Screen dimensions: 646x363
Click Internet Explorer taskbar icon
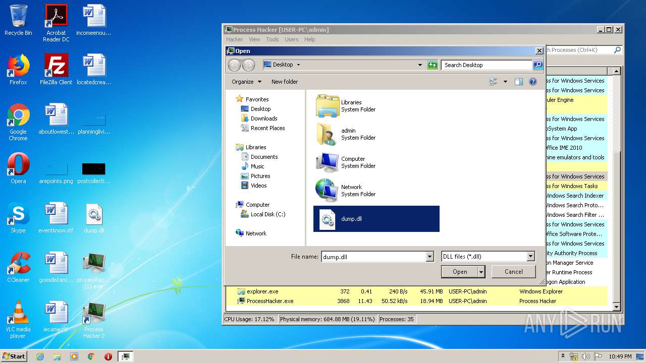tap(40, 356)
